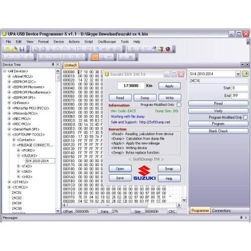Open the SX4 2010-2014 device dropdown

[x=238, y=74]
